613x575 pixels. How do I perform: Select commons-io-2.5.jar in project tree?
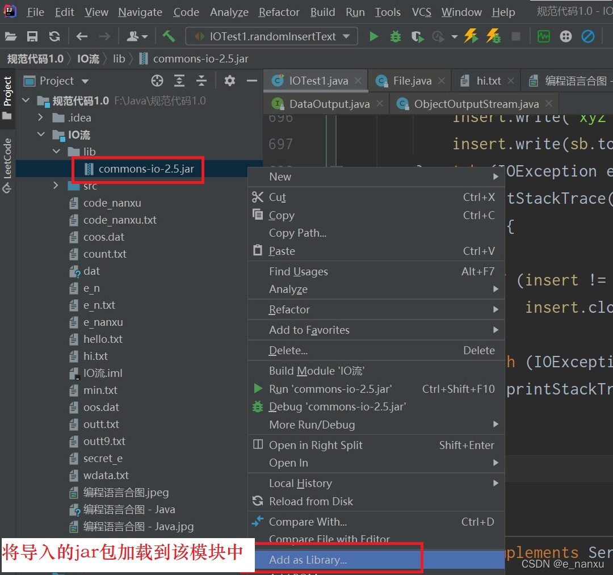146,169
